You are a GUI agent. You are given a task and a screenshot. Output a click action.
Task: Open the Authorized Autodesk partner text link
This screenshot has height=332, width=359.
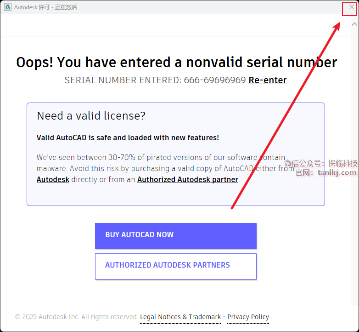[x=187, y=180]
